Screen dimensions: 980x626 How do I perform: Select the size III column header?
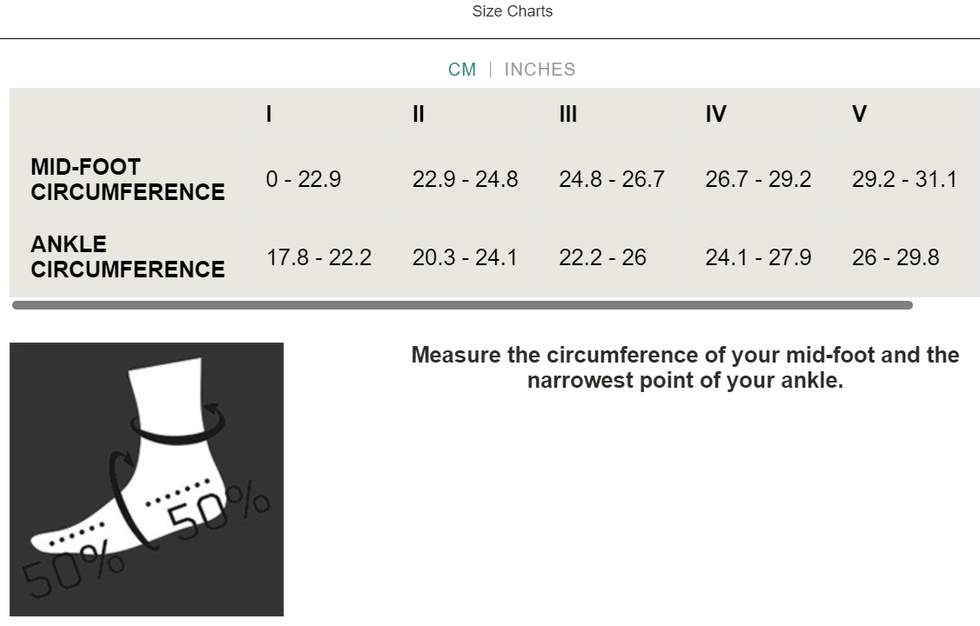tap(568, 115)
